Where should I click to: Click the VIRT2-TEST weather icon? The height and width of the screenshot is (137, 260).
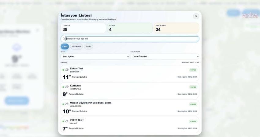coord(67,121)
